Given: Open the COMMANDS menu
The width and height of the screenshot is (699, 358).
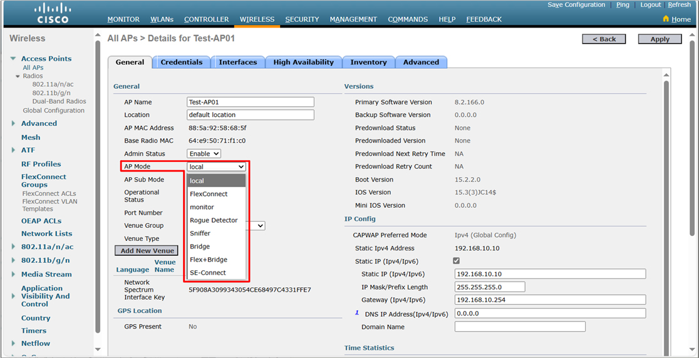Looking at the screenshot, I should click(x=408, y=19).
